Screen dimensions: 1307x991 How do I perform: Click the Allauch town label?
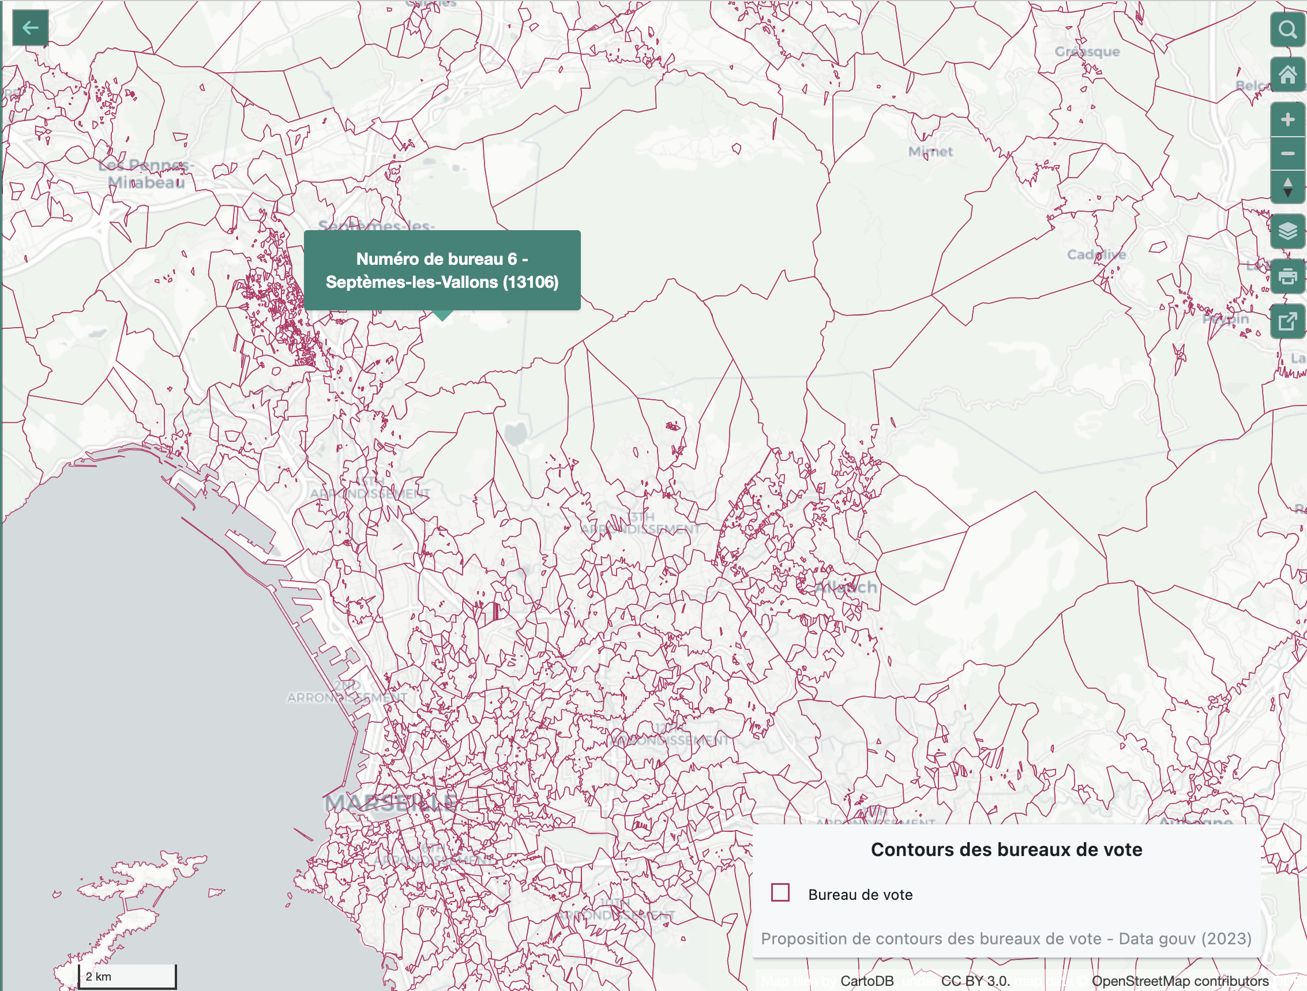pyautogui.click(x=846, y=587)
